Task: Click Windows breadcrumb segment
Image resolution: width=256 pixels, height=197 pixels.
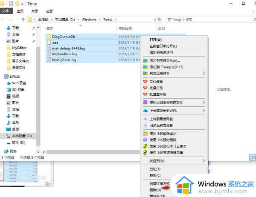Action: [x=89, y=20]
